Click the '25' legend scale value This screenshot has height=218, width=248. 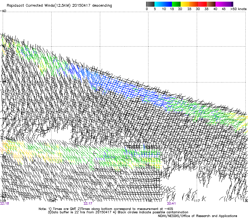pos(189,9)
